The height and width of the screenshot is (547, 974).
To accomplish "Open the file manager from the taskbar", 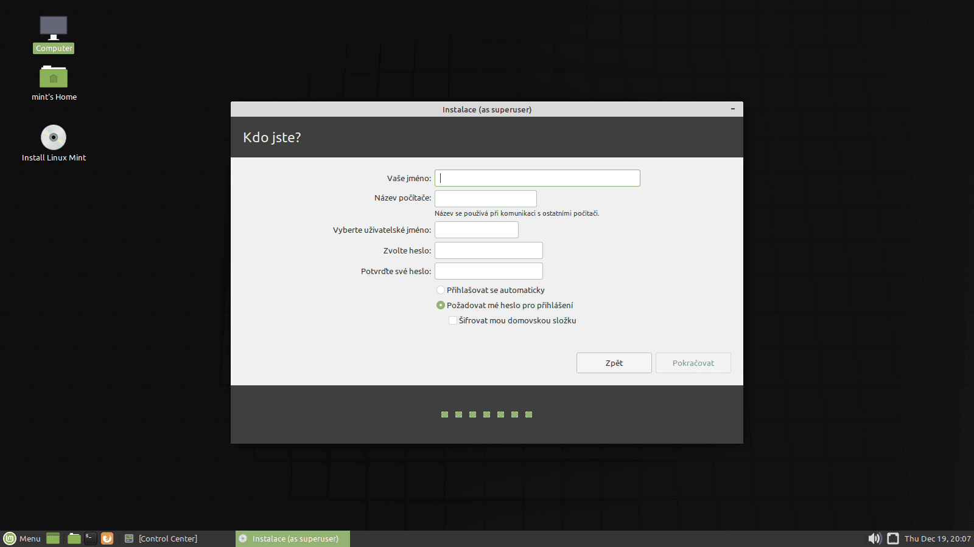I will coord(73,538).
